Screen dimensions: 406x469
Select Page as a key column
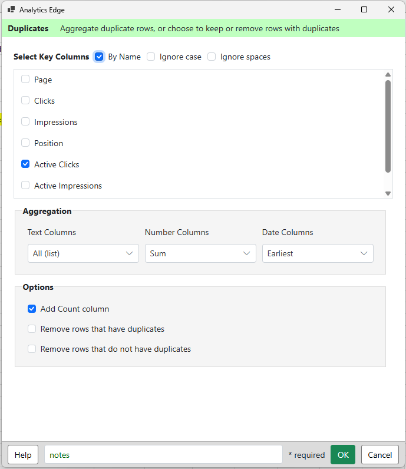pos(25,80)
